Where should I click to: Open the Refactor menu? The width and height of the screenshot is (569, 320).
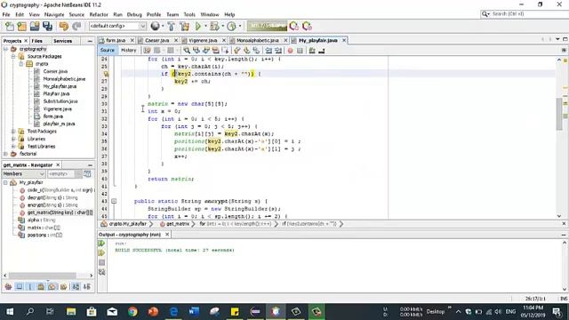tap(99, 14)
